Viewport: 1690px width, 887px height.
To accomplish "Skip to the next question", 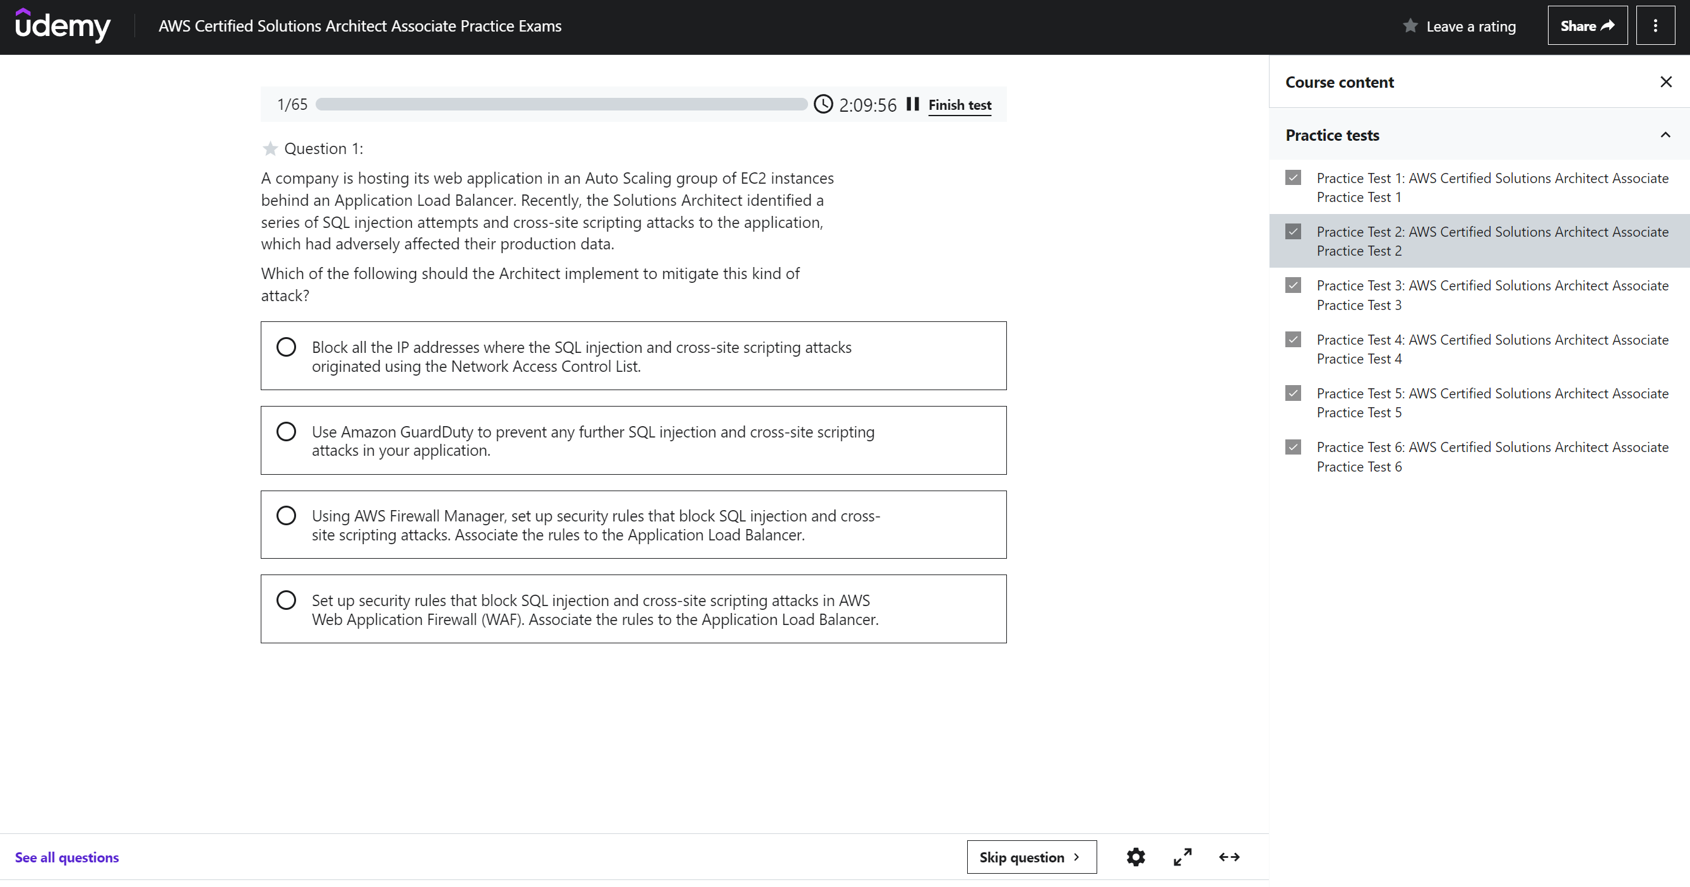I will coord(1032,857).
